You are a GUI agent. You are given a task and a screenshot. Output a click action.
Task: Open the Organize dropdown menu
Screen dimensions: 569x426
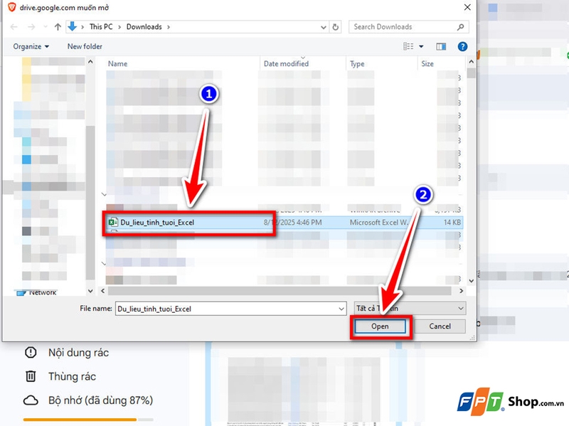point(30,46)
